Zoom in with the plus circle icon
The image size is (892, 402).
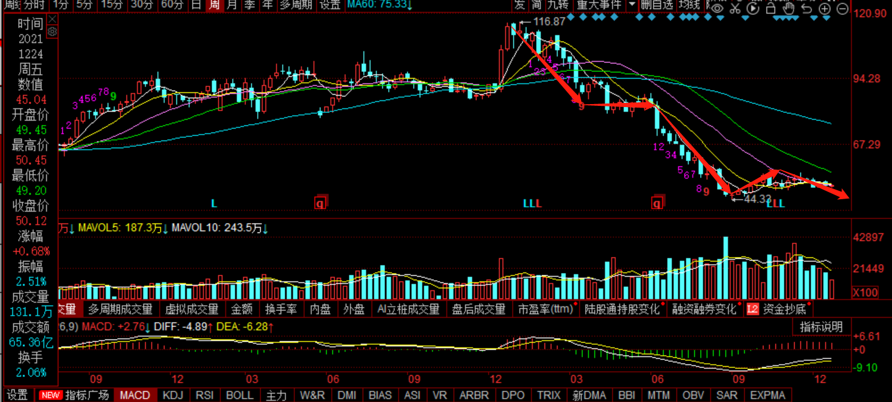(x=824, y=8)
